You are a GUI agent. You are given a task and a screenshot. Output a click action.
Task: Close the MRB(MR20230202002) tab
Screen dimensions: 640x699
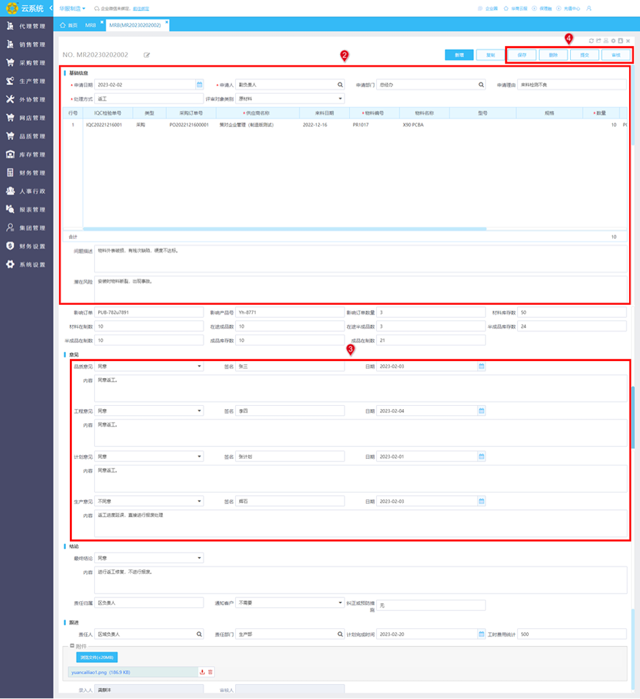click(167, 21)
